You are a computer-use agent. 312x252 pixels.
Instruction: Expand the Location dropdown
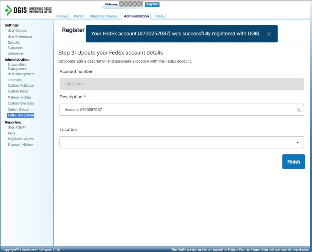pos(297,142)
